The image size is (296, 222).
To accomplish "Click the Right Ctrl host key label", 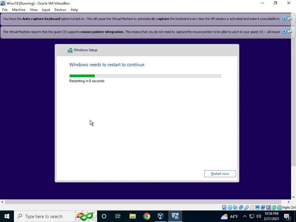I will (x=289, y=208).
